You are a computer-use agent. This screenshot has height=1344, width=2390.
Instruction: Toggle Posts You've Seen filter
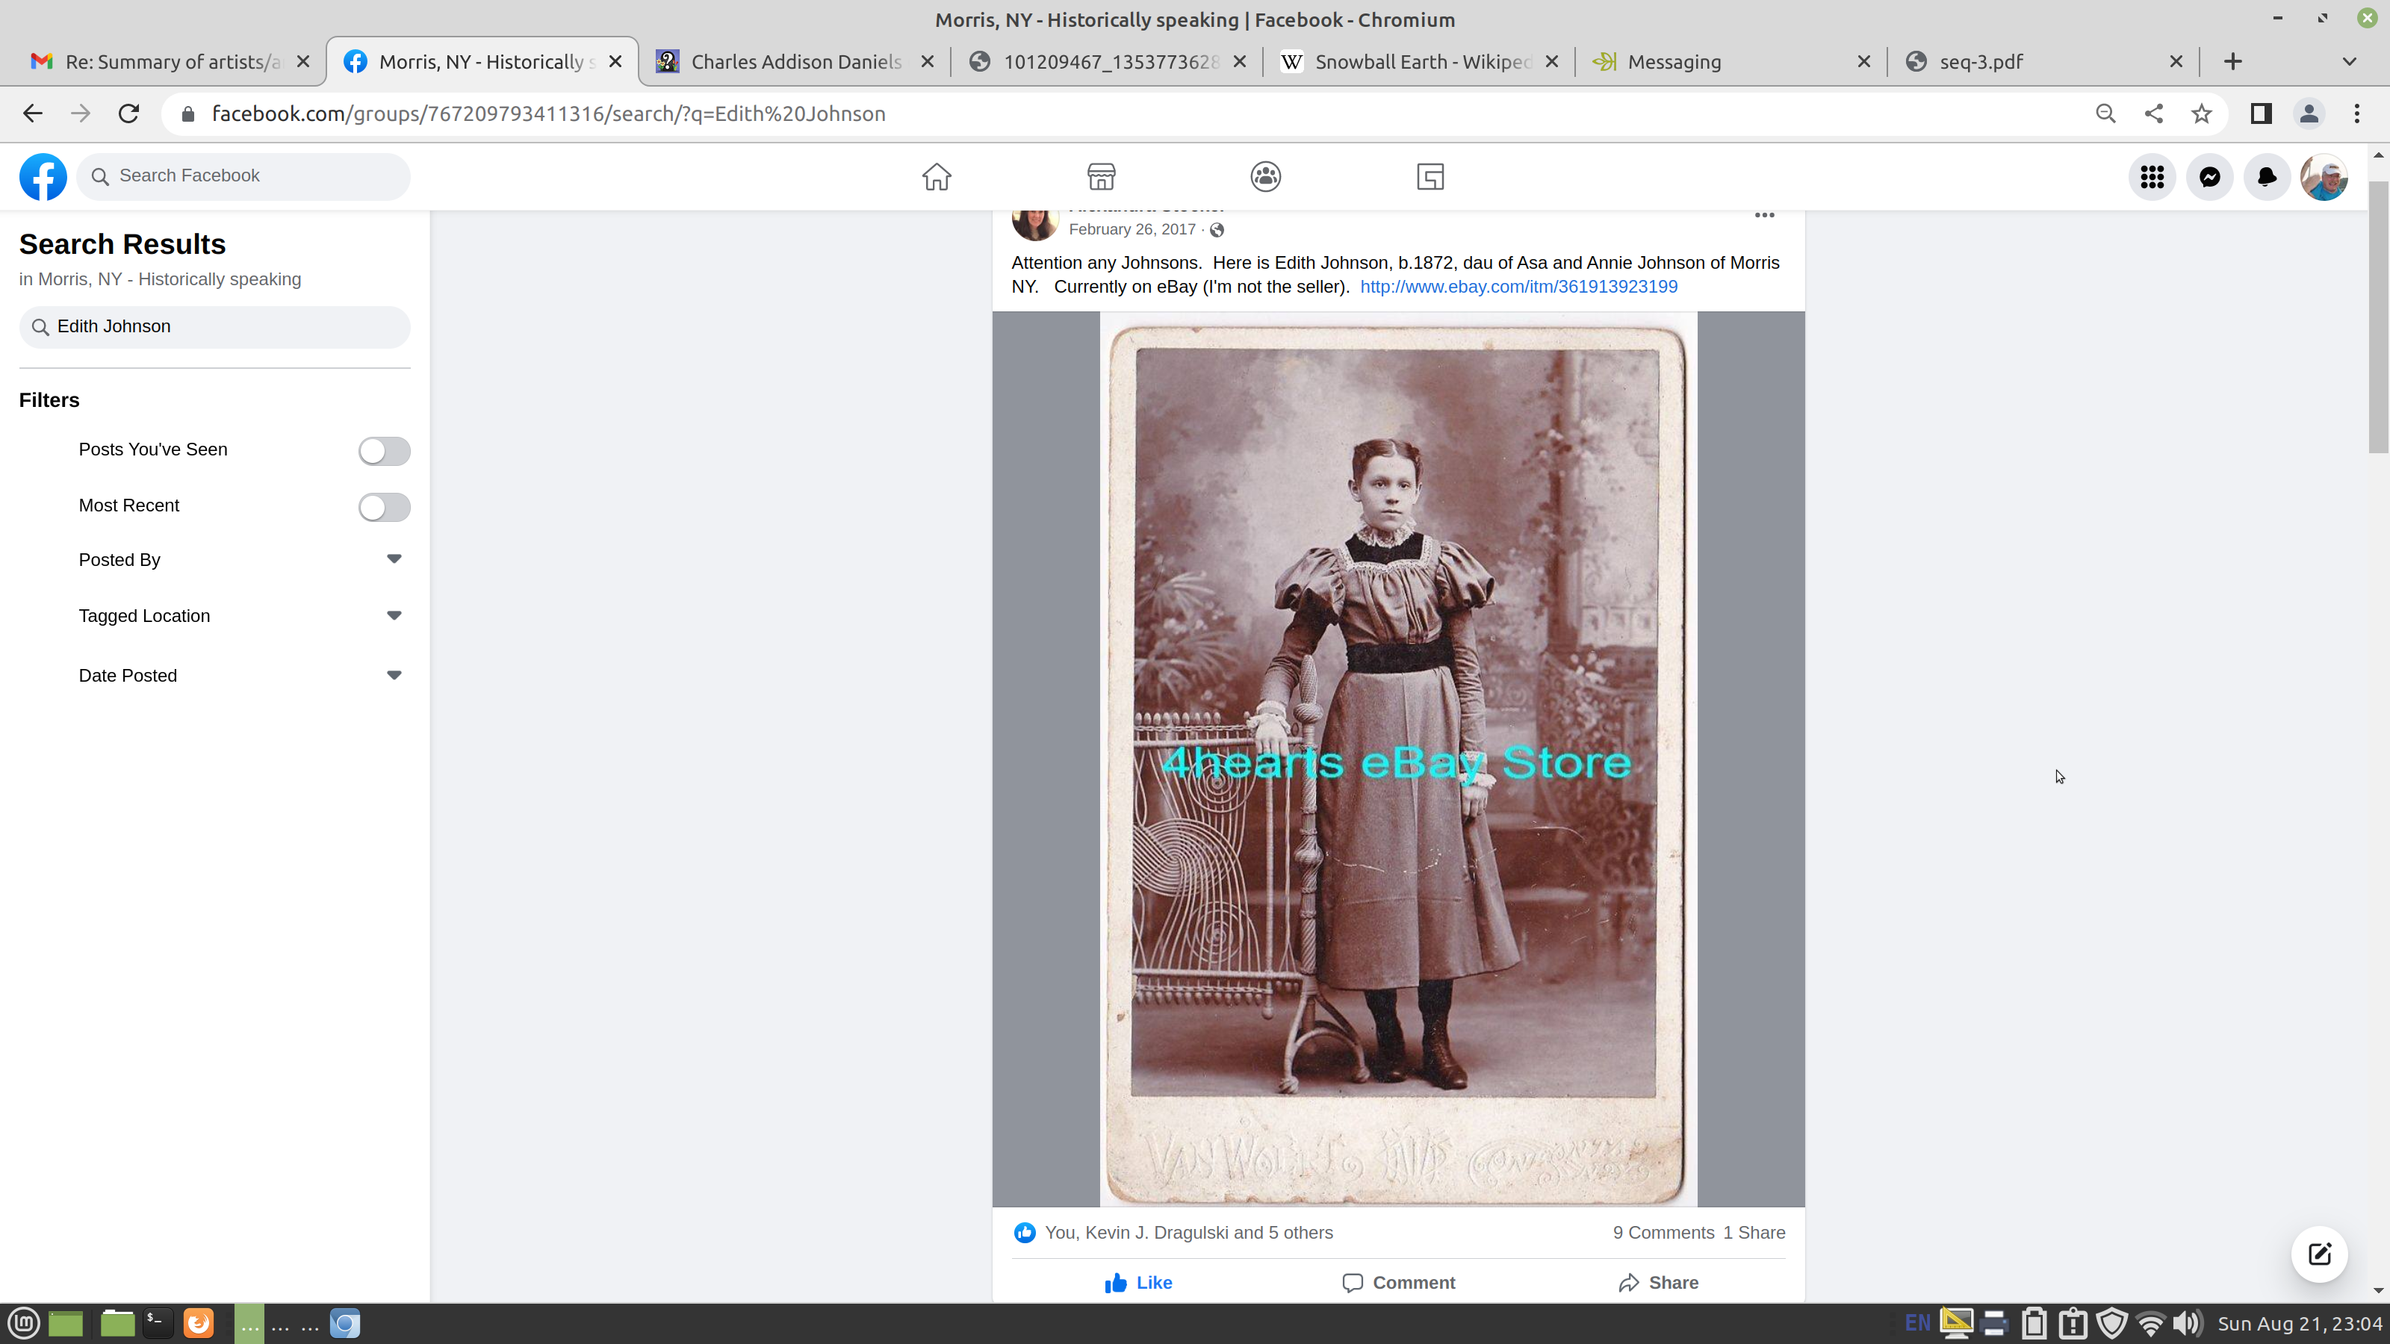pos(384,451)
